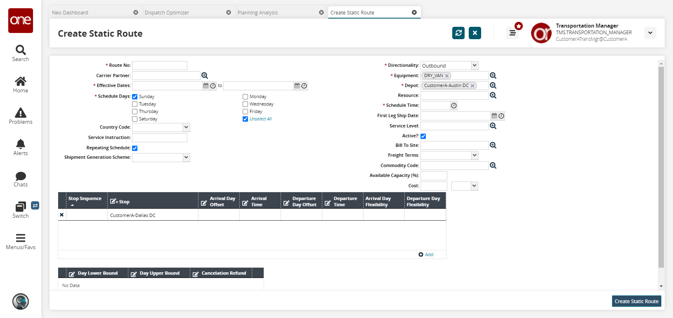Toggle Repeating Schedule checkbox
Viewport: 673px width, 318px height.
(x=135, y=148)
